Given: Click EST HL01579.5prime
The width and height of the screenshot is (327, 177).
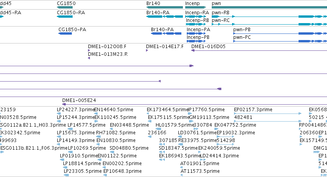Looking at the screenshot, I should 175,125.
